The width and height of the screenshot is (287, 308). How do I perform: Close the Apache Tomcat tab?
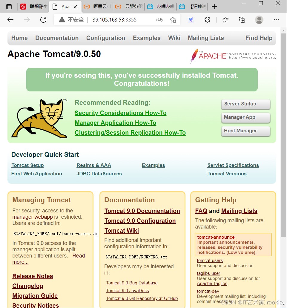point(75,7)
